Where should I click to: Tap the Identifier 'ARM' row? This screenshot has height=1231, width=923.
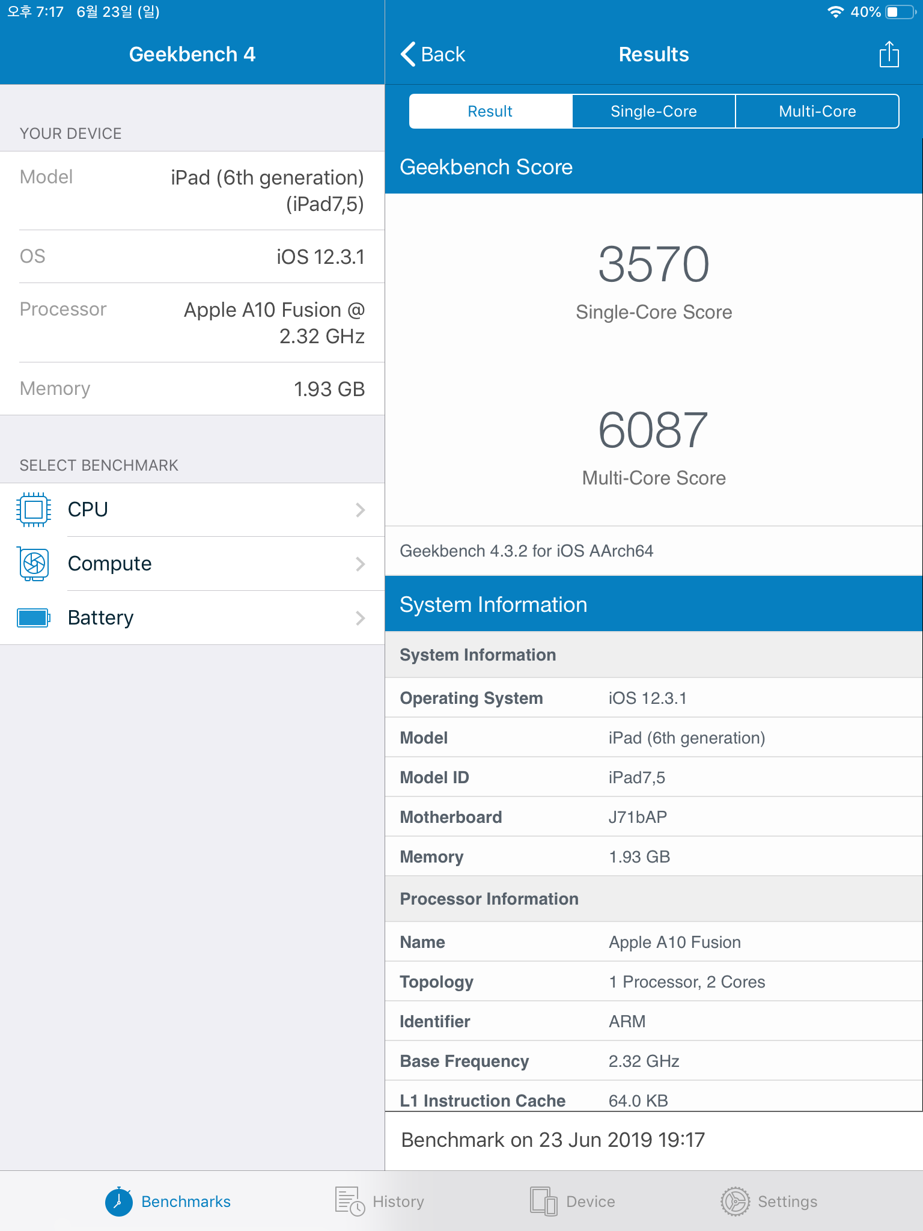coord(654,1021)
